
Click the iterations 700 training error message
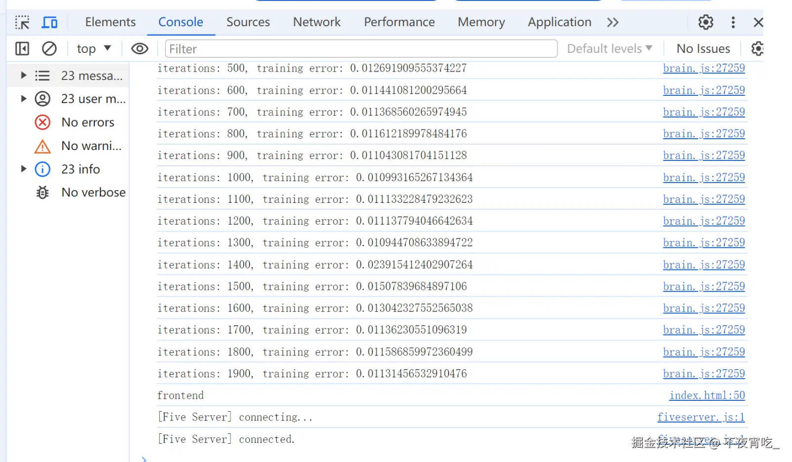click(312, 112)
